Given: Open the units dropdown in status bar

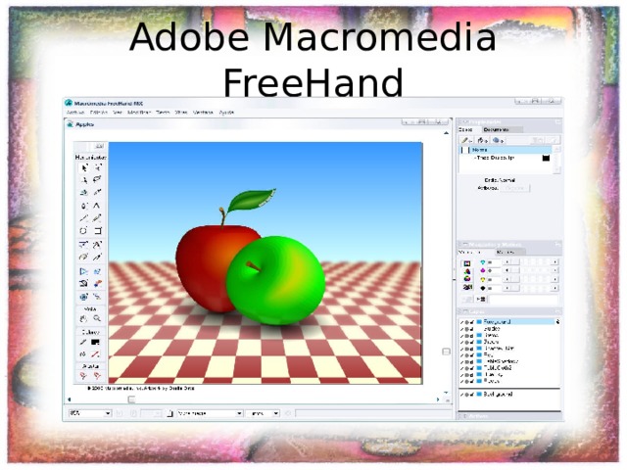Looking at the screenshot, I should 275,413.
